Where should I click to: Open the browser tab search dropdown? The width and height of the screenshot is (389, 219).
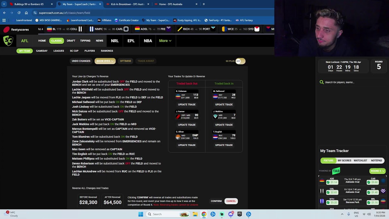click(x=4, y=4)
